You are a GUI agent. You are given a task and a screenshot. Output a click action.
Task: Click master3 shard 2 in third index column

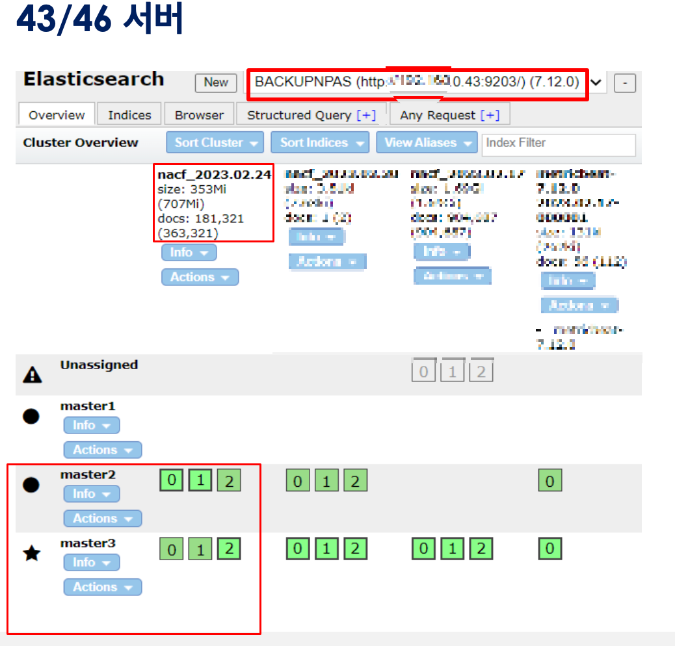point(481,549)
